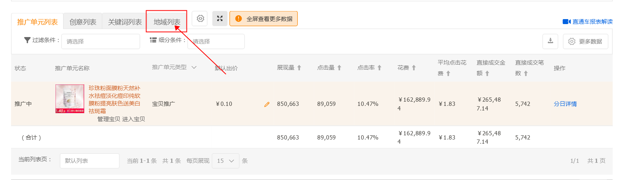Click the 更多数据 button
This screenshot has height=180, width=620.
[586, 41]
